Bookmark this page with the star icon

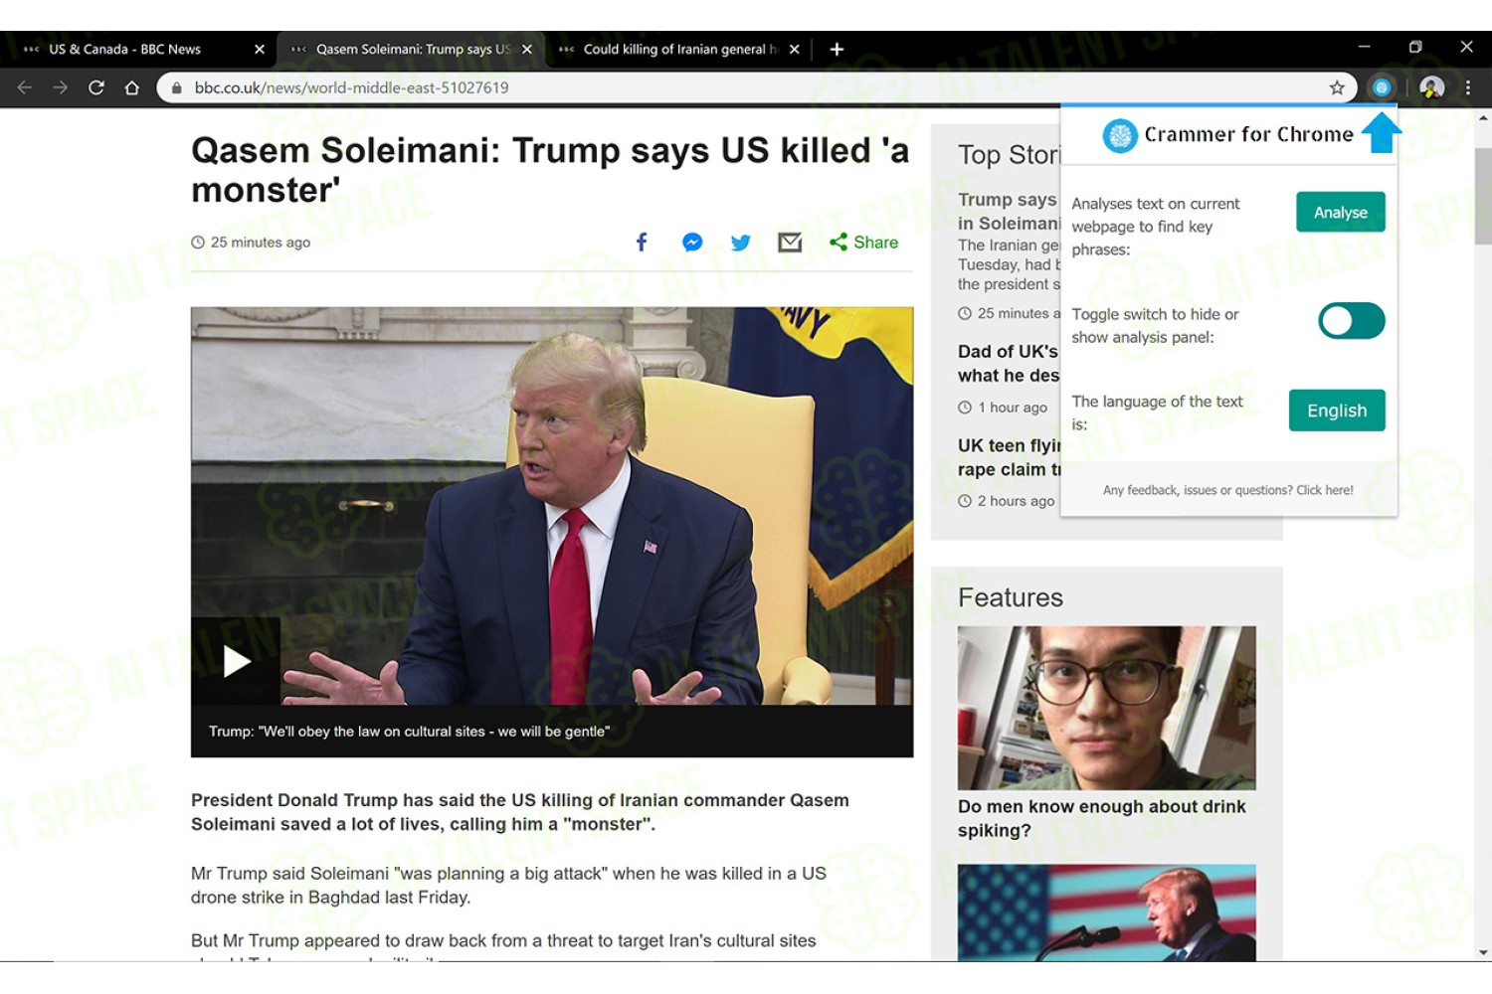click(1337, 87)
